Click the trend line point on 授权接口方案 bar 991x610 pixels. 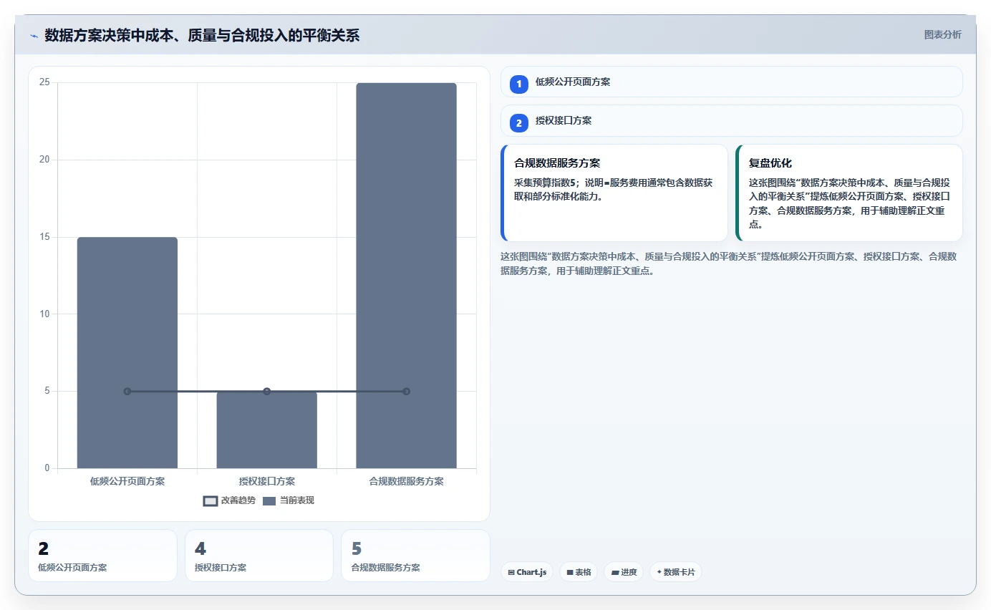267,391
